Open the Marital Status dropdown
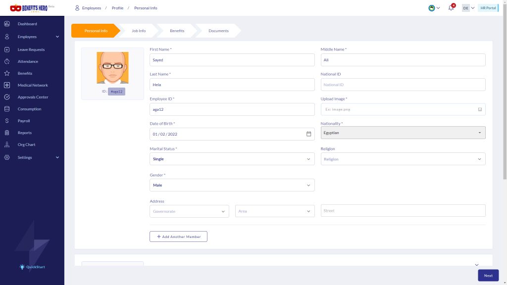507x285 pixels. 232,159
